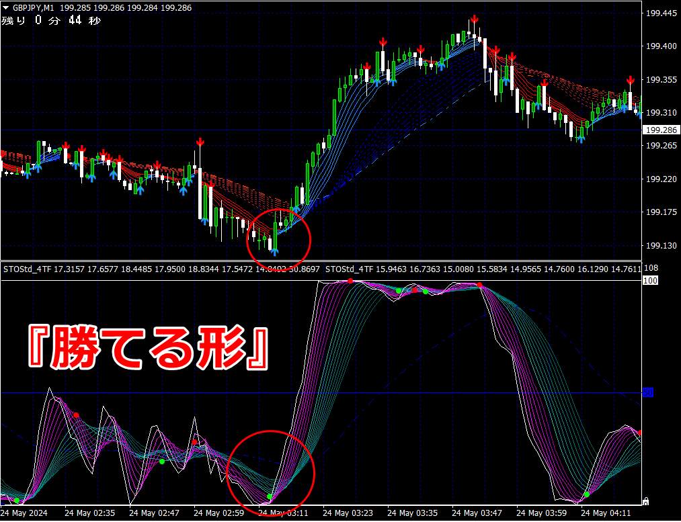Select the red sell arrow above the highest candle
This screenshot has height=522, width=681.
point(474,19)
